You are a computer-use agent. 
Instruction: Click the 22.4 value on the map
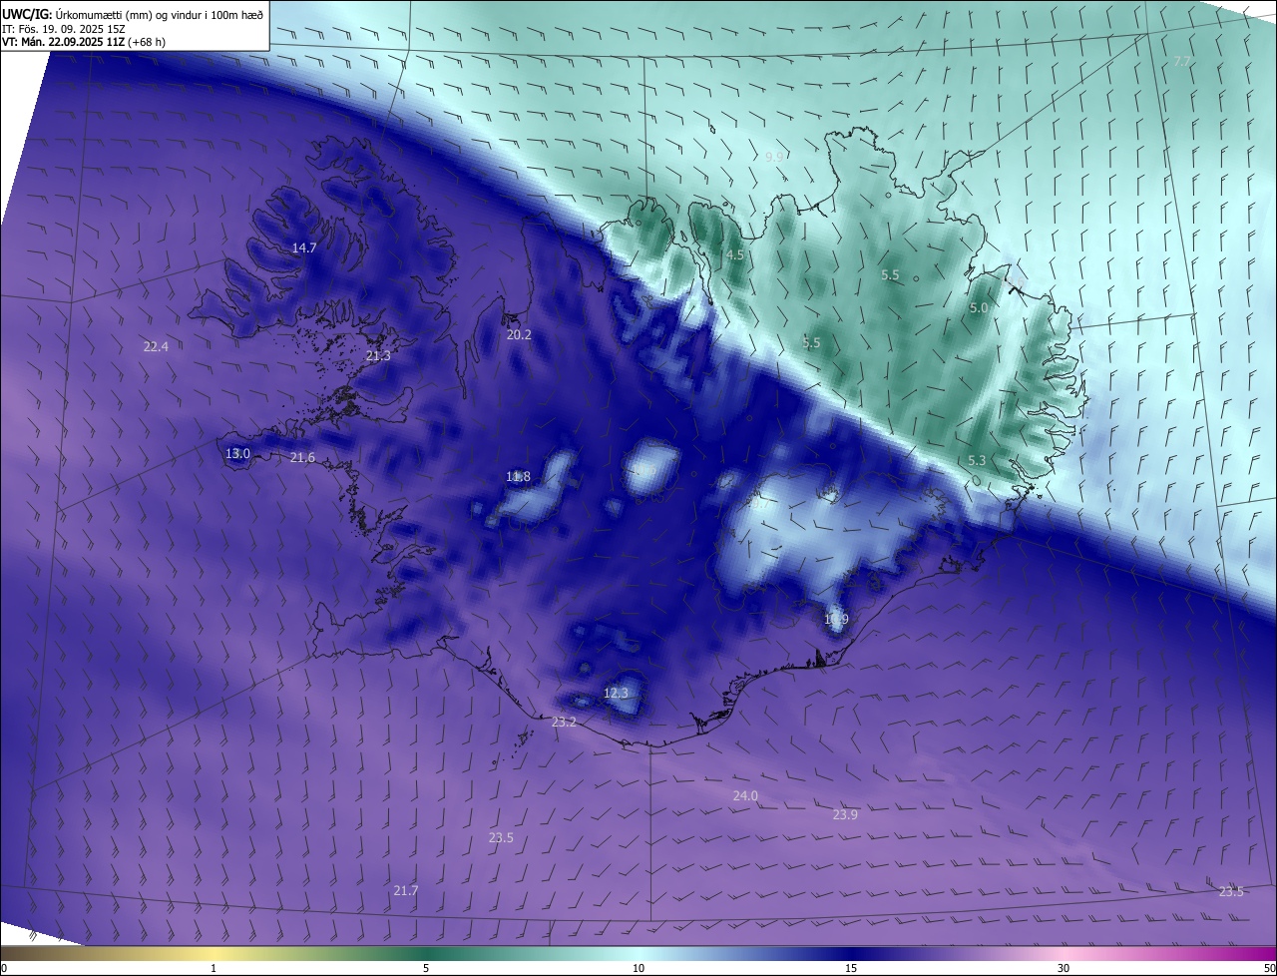pyautogui.click(x=156, y=346)
